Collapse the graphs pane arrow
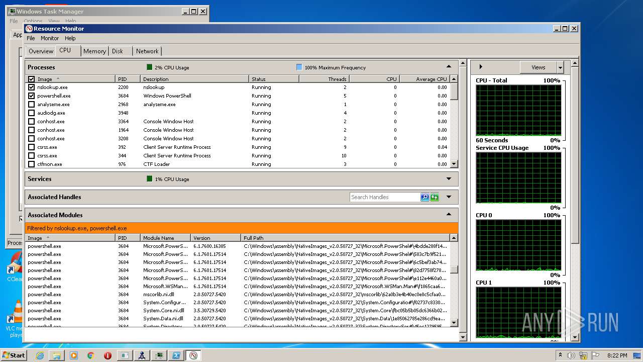 click(481, 67)
